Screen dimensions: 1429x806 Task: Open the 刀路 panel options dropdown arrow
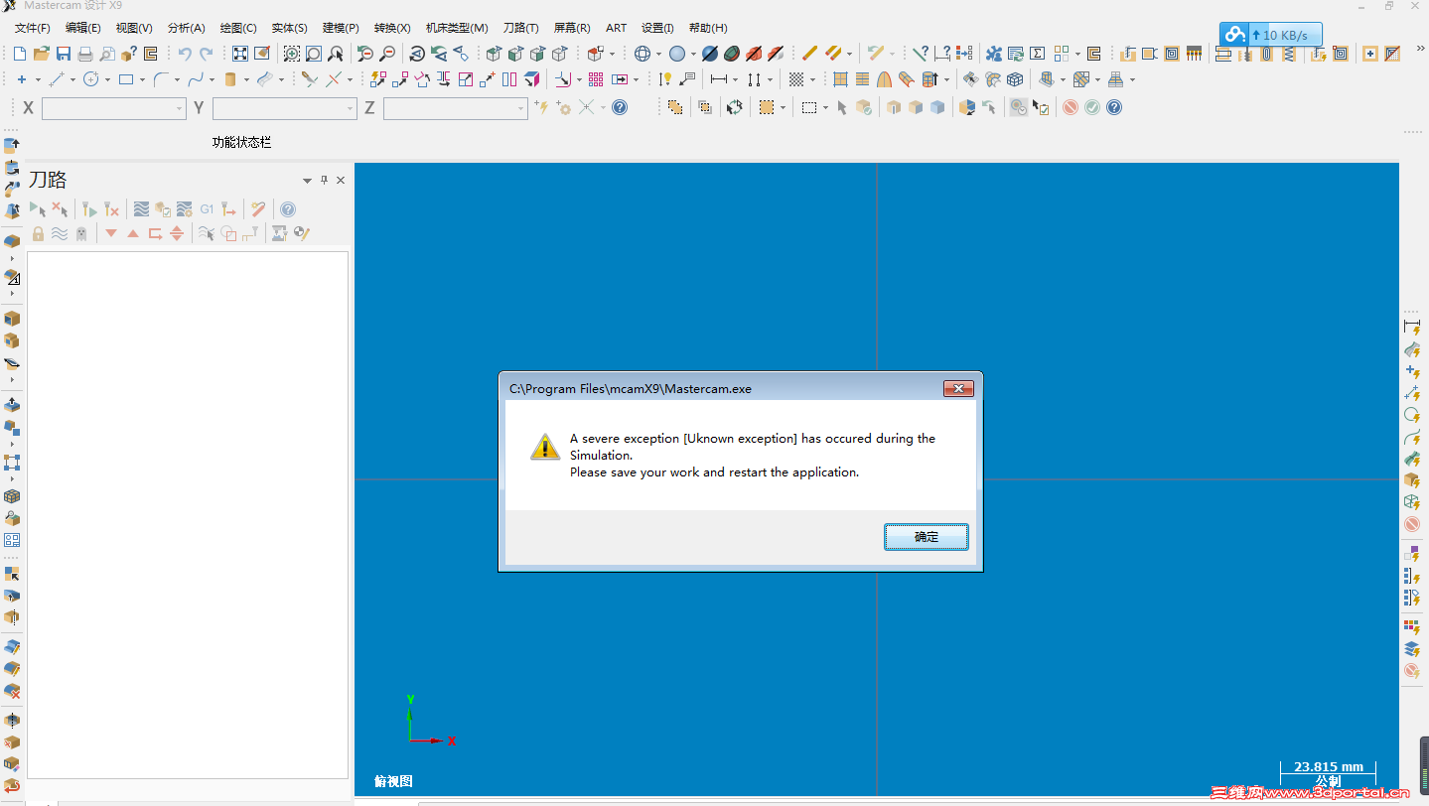click(307, 181)
